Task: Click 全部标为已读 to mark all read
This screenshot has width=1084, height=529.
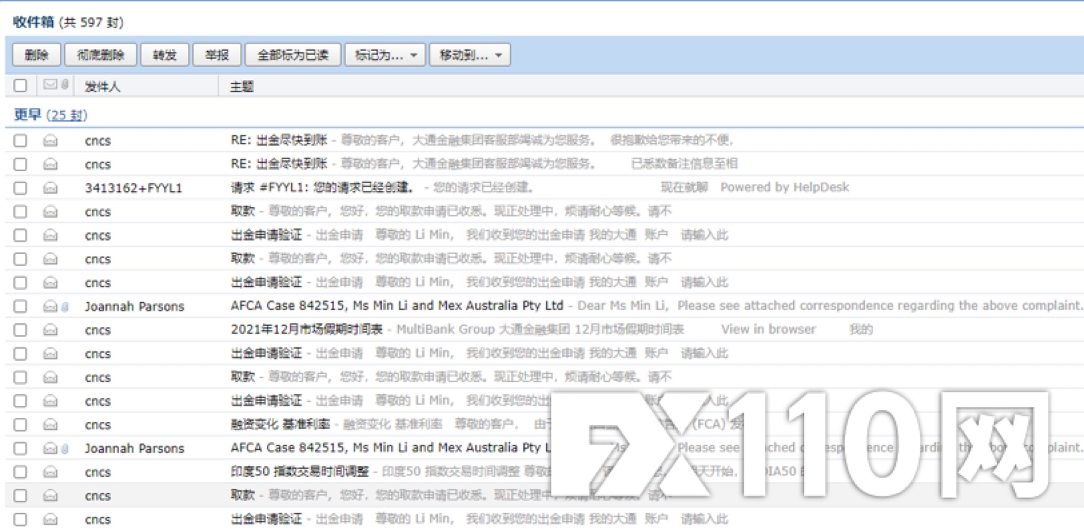Action: click(293, 55)
